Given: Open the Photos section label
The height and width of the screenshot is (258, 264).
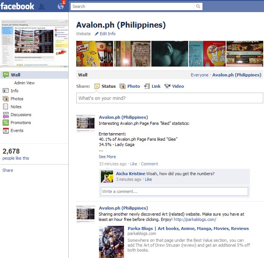Looking at the screenshot, I should 17,99.
